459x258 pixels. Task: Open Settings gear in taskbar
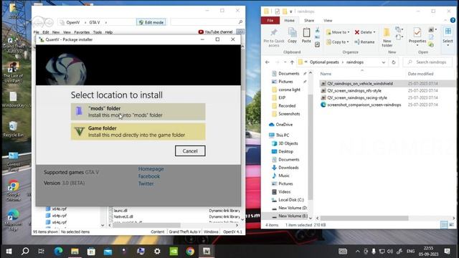pyautogui.click(x=157, y=252)
